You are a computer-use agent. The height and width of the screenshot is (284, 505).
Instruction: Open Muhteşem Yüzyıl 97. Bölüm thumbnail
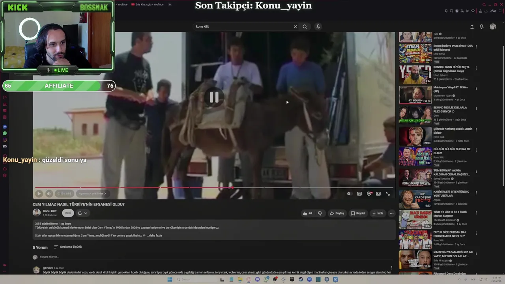point(415,95)
